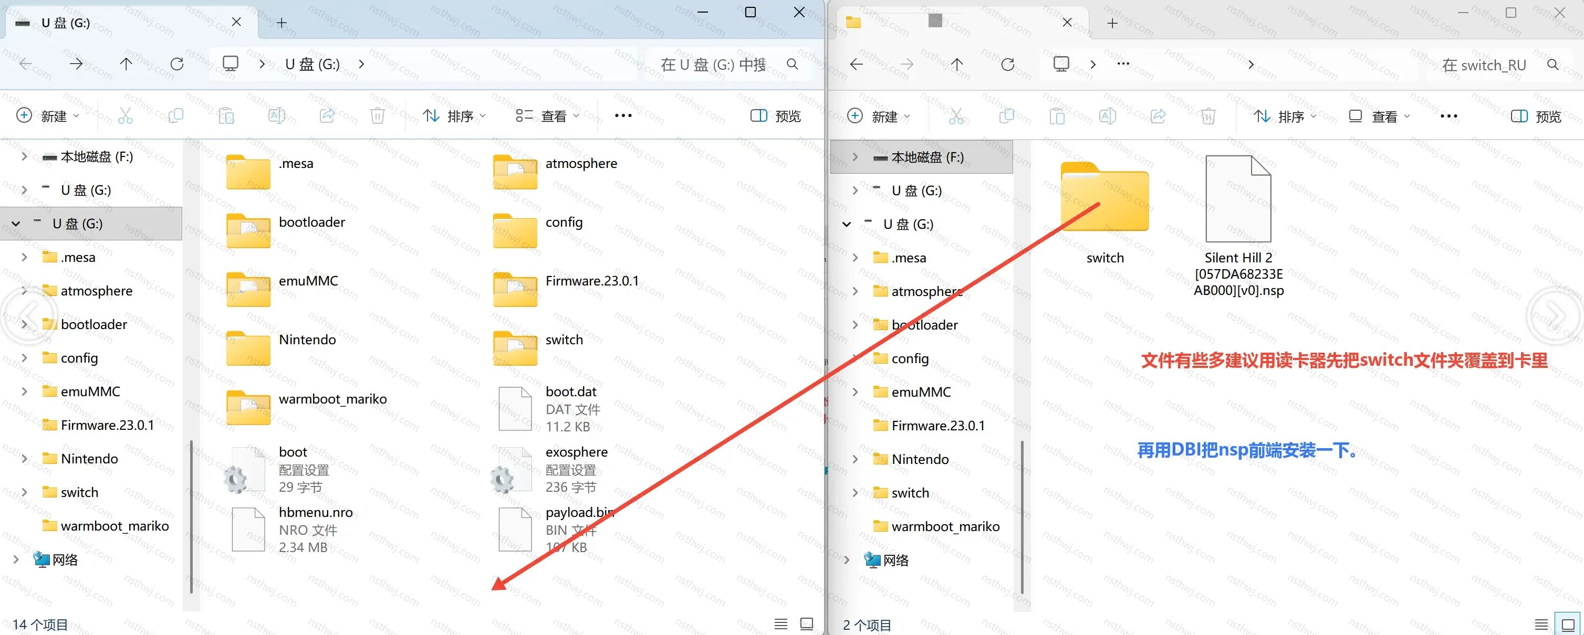
Task: Click Copy icon in left window toolbar
Action: tap(176, 115)
